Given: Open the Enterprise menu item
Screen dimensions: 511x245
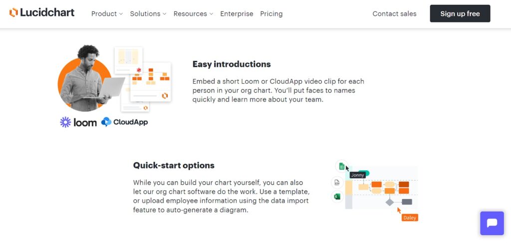Looking at the screenshot, I should click(x=237, y=13).
